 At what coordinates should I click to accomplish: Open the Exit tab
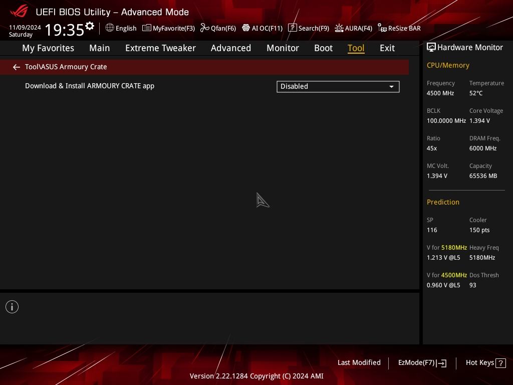[387, 48]
